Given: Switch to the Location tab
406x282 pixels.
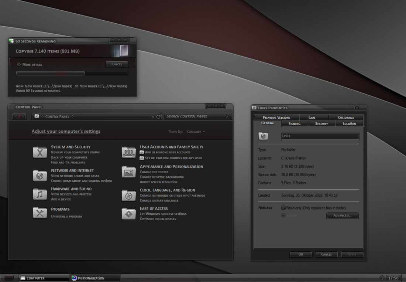Looking at the screenshot, I should click(349, 124).
